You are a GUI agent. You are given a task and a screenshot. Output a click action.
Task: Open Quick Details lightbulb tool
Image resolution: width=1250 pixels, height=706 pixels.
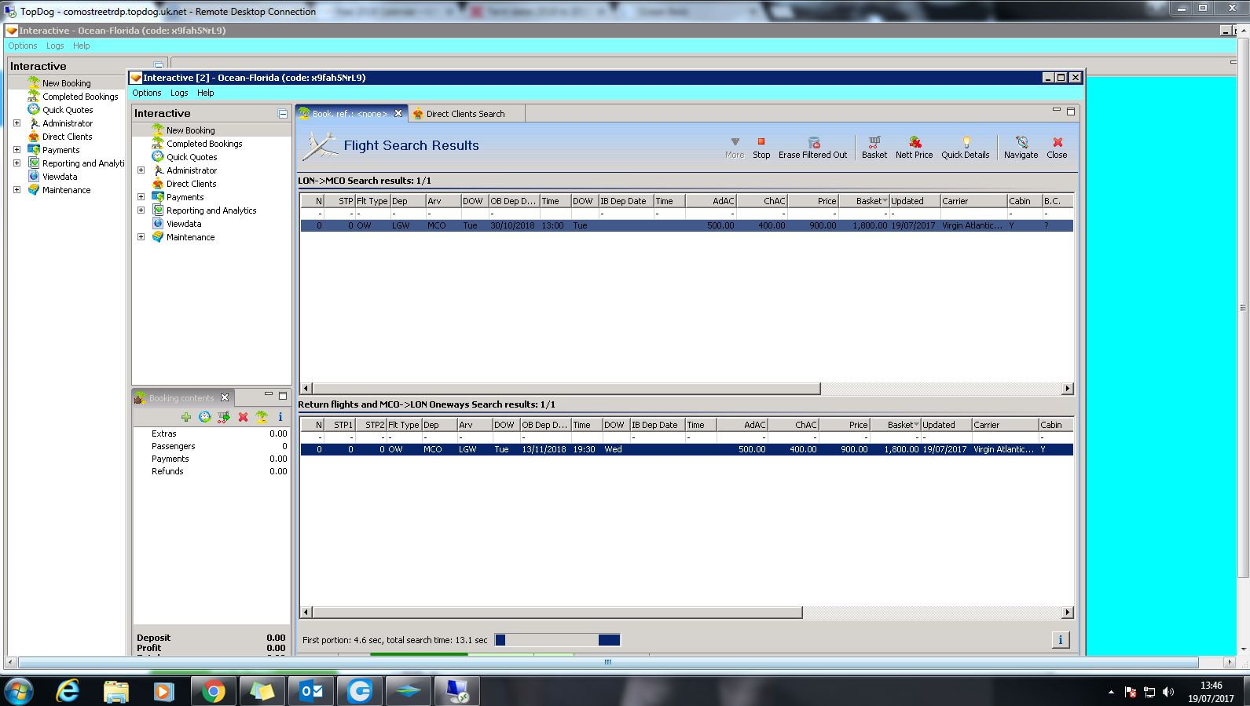tap(966, 148)
